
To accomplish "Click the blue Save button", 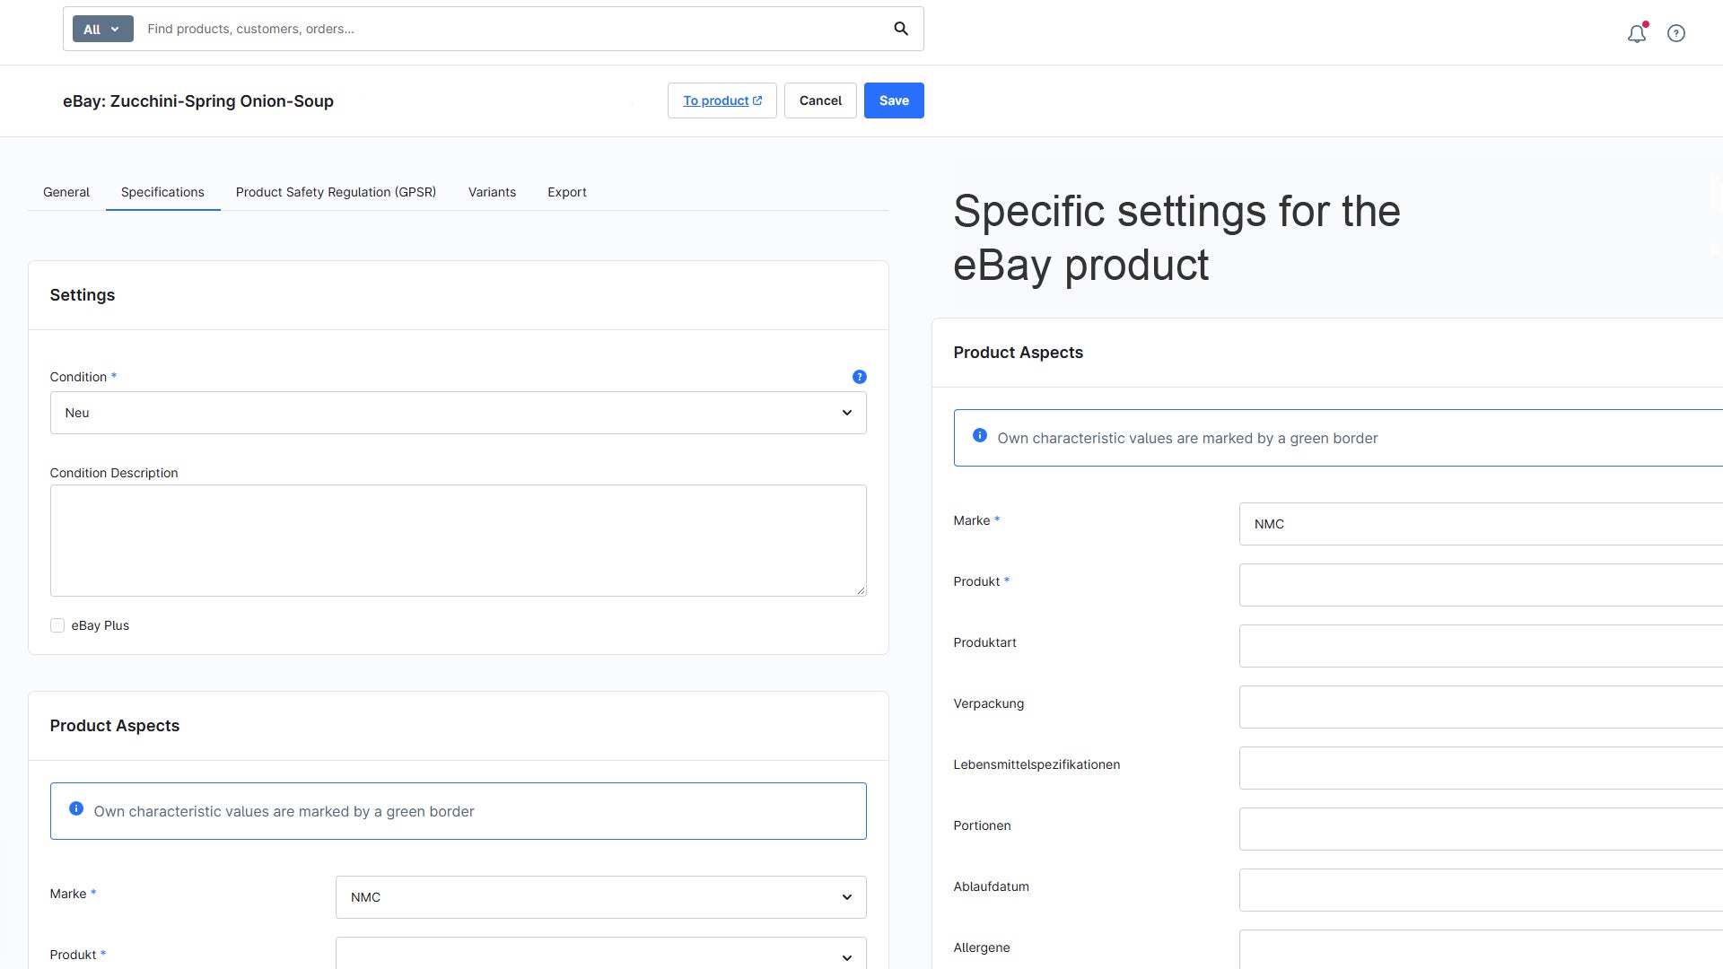I will pos(894,100).
